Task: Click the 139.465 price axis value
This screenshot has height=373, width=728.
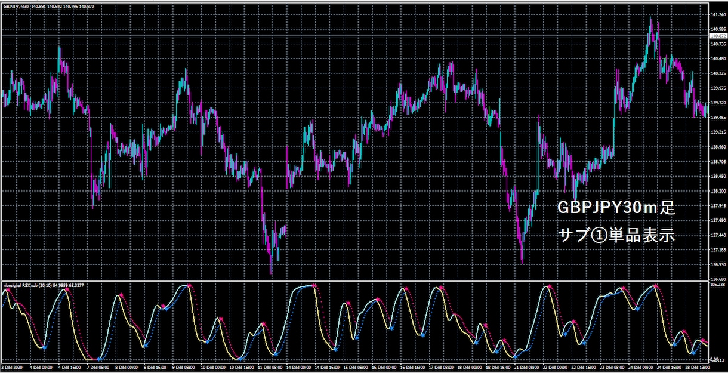Action: pyautogui.click(x=718, y=118)
